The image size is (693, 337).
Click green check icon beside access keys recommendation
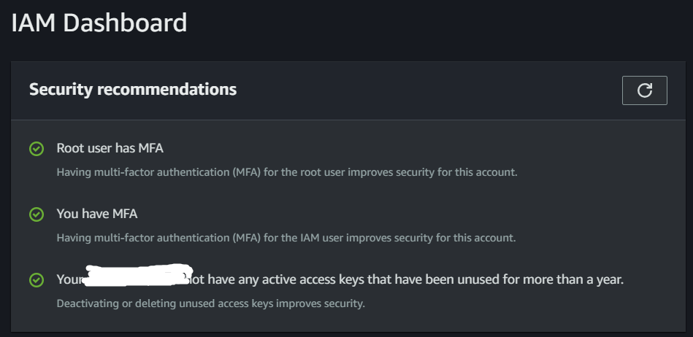[36, 280]
